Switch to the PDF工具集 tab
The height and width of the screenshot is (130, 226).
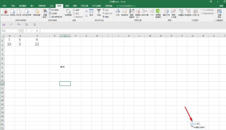click(97, 6)
